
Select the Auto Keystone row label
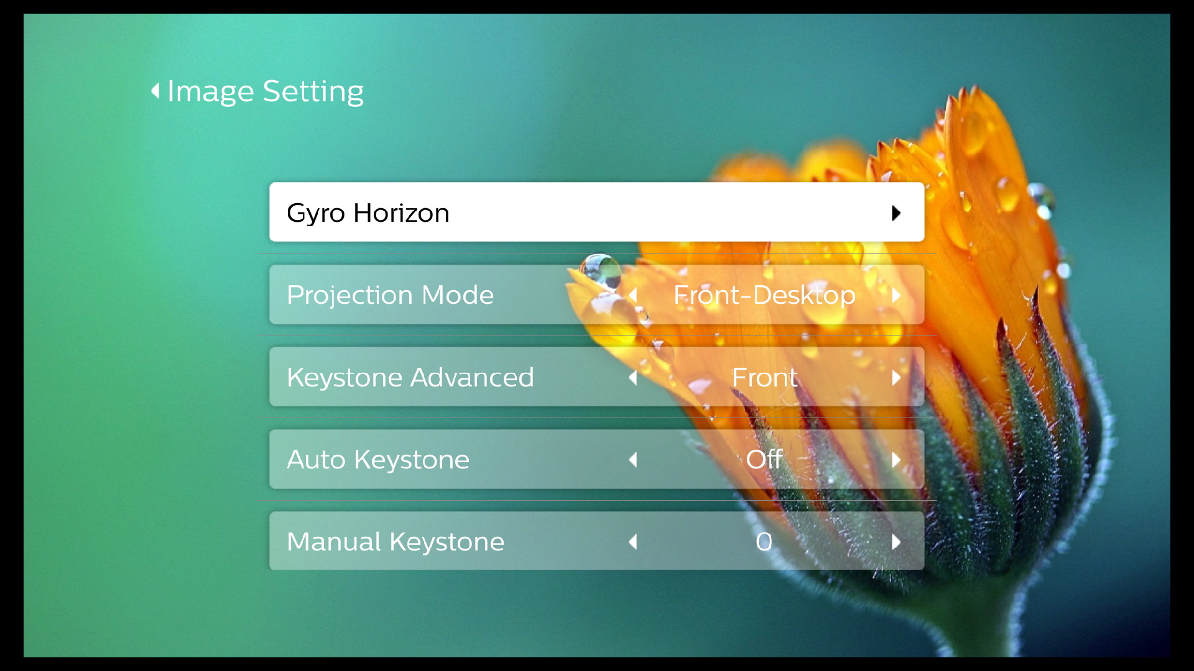coord(378,459)
